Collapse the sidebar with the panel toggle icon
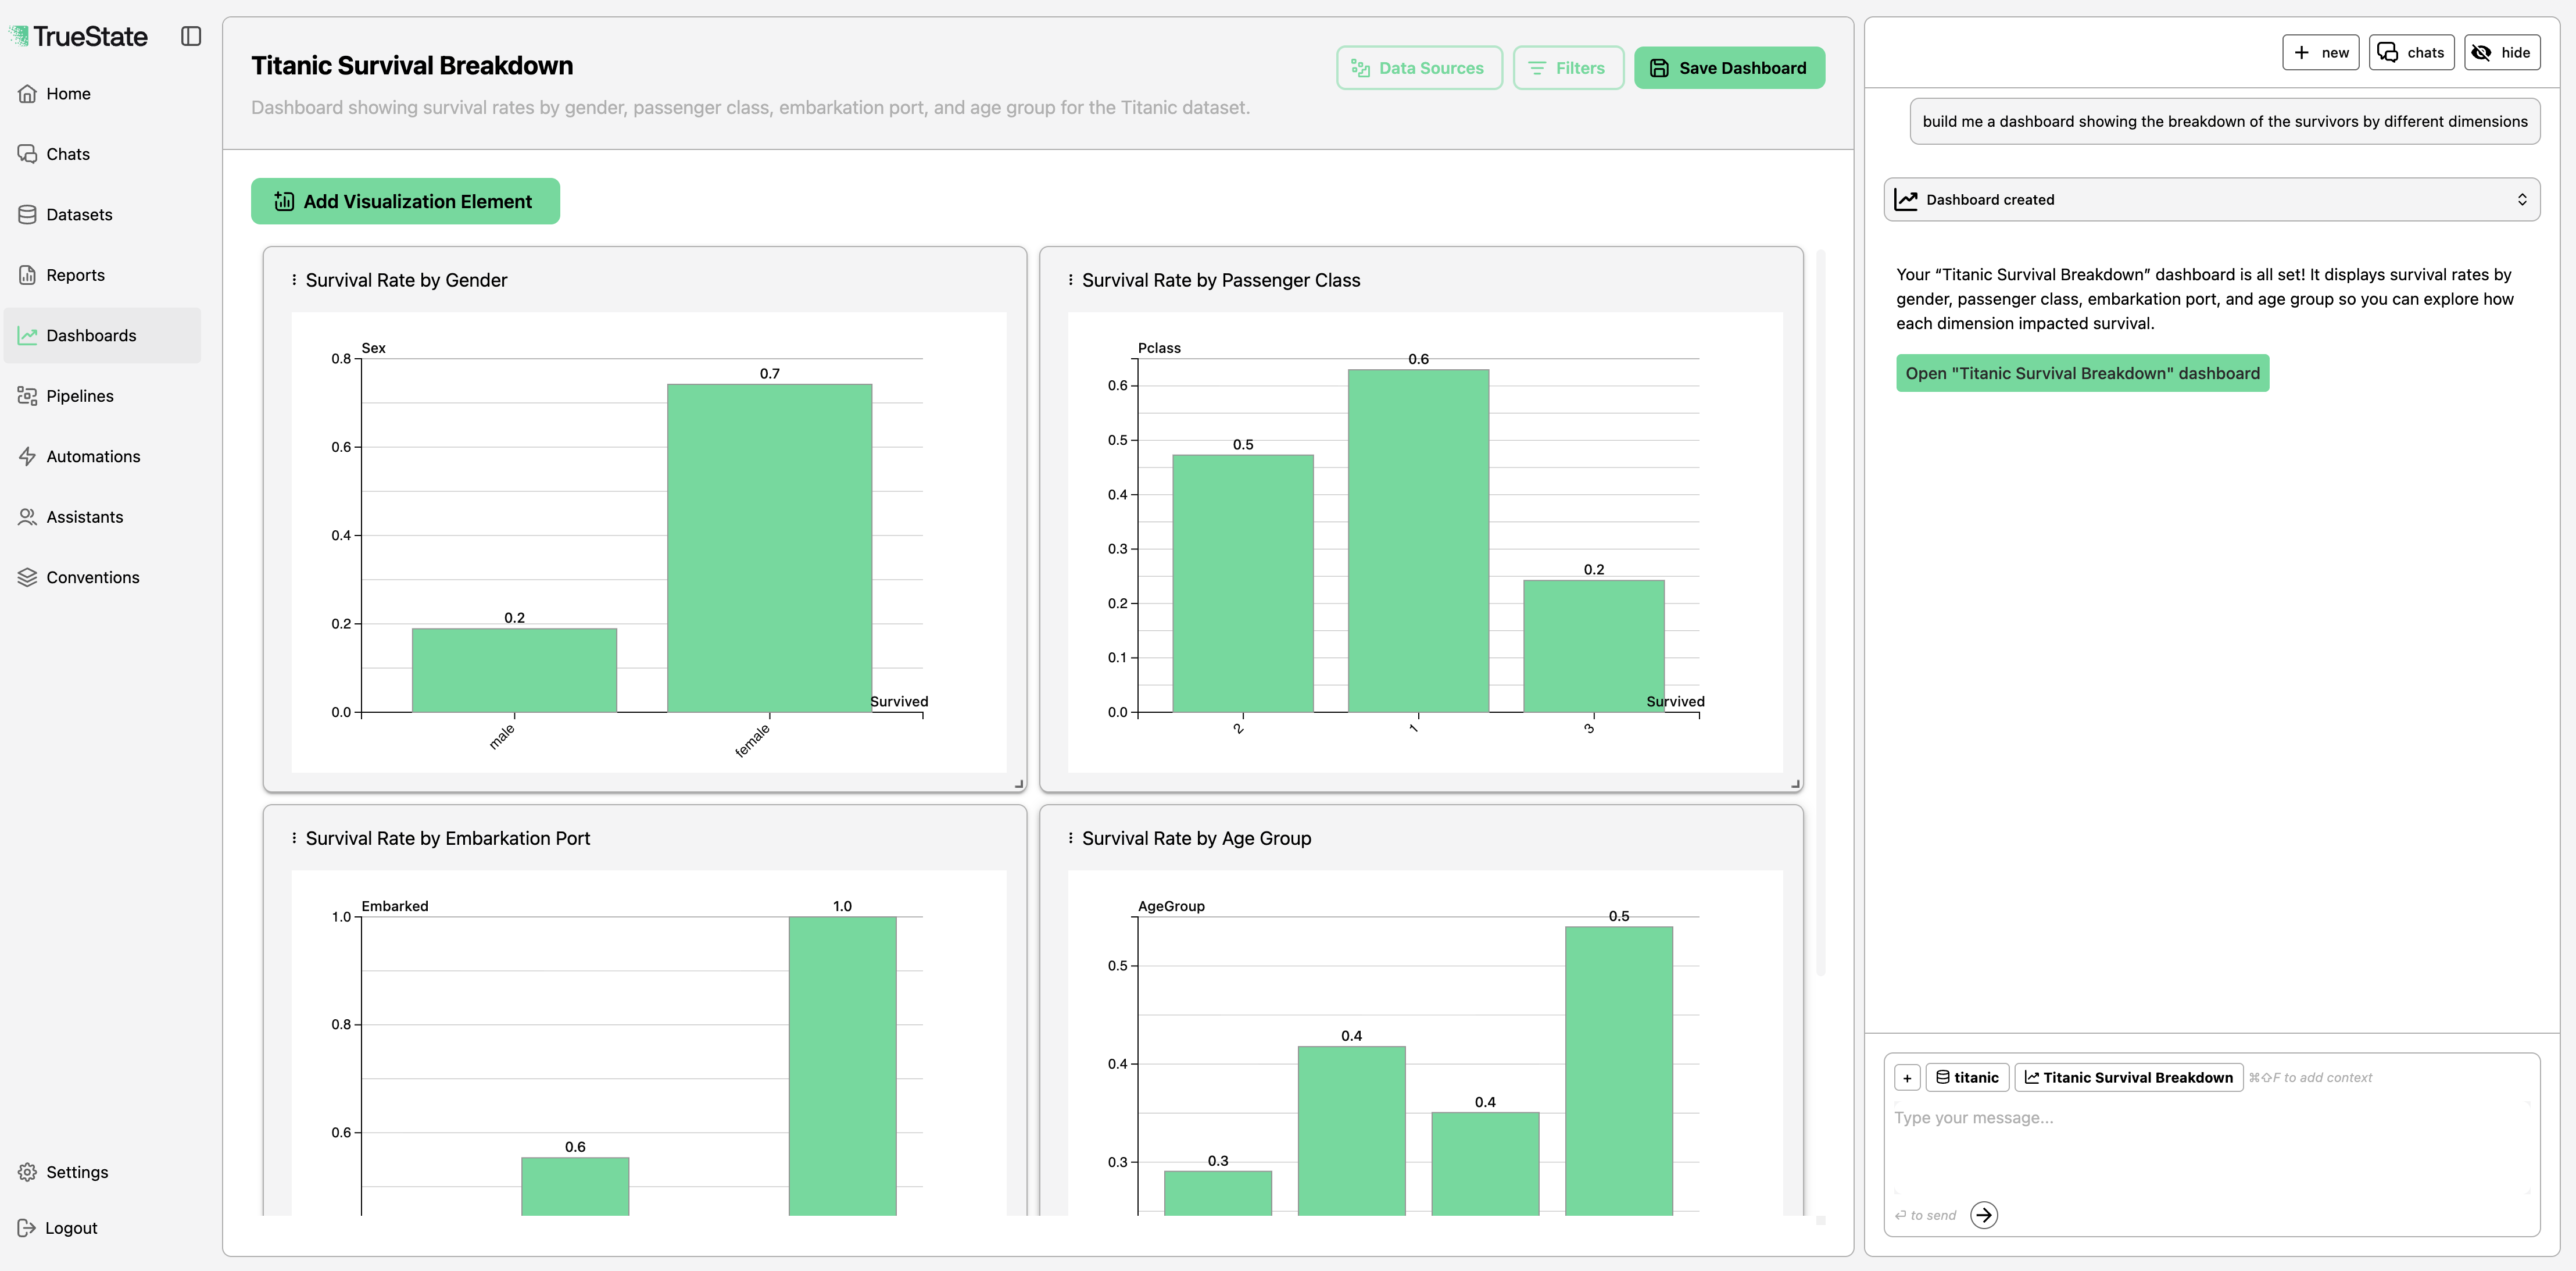Screen dimensions: 2576x1271 tap(191, 37)
